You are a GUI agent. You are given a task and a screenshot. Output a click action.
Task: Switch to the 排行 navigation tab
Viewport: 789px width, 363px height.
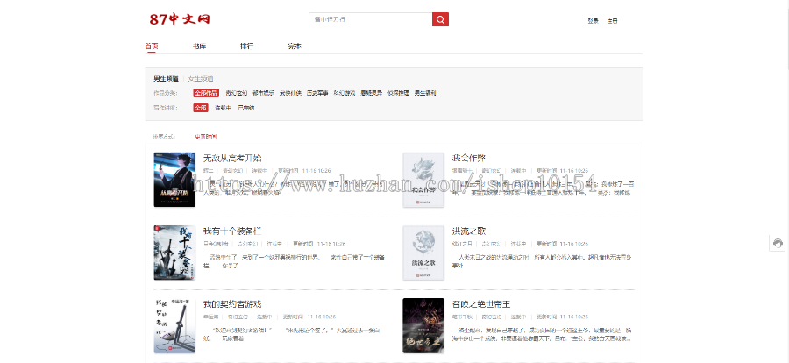pyautogui.click(x=247, y=46)
